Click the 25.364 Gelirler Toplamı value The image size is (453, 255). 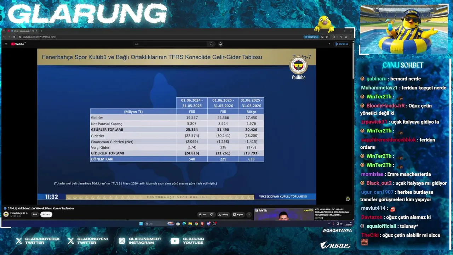point(192,130)
